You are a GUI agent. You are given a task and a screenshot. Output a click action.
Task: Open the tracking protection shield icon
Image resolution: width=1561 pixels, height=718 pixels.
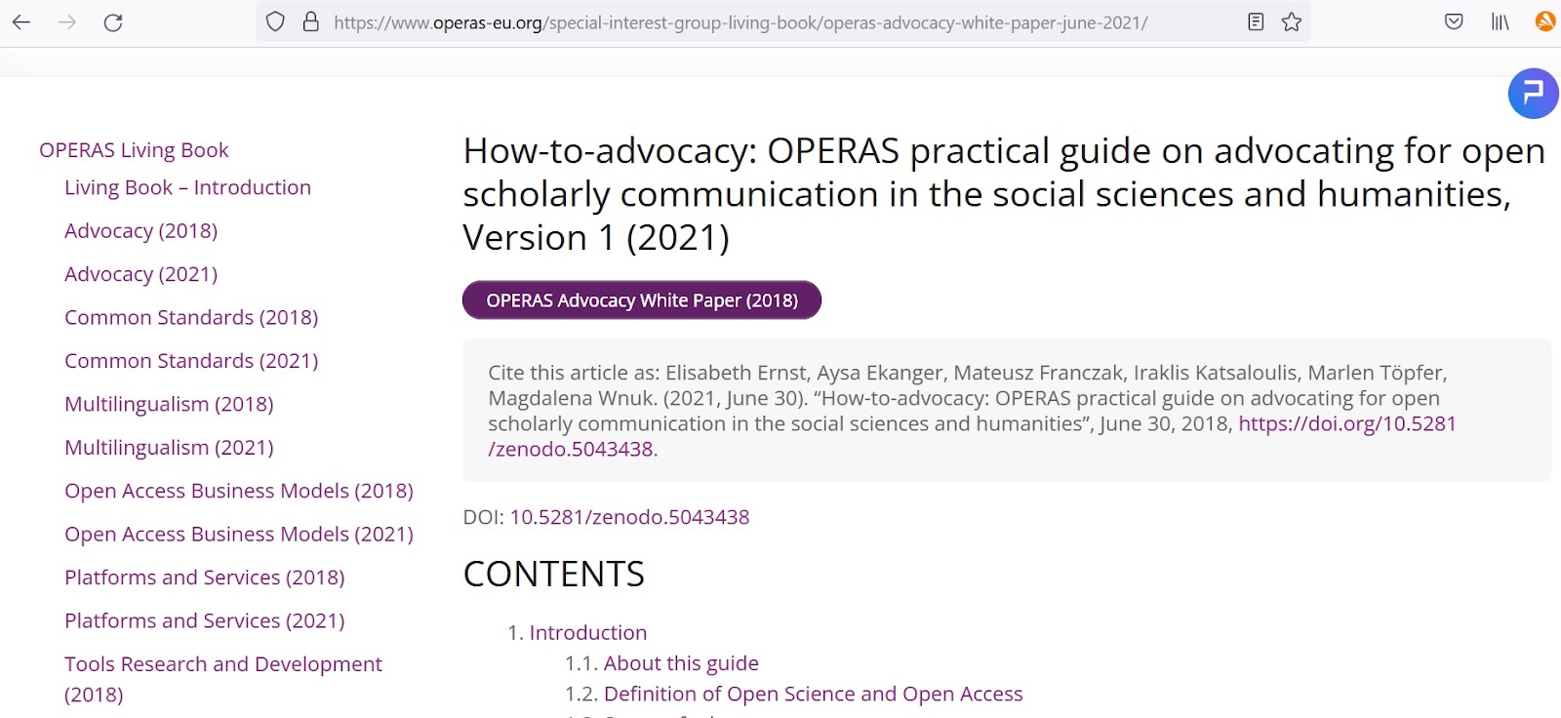click(x=275, y=21)
